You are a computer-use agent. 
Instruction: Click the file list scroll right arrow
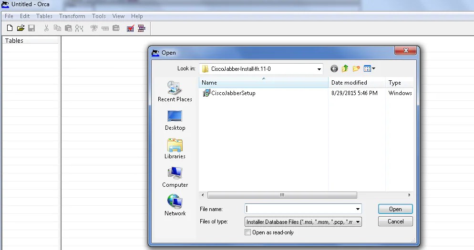[409, 195]
